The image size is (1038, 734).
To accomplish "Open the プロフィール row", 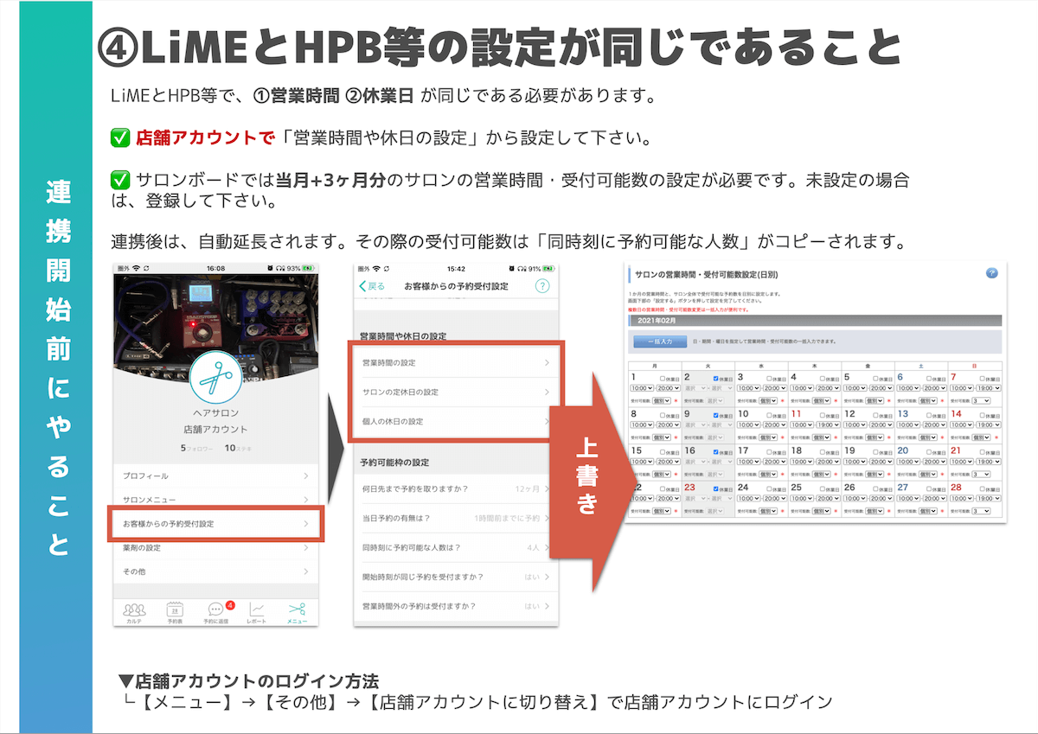I will point(216,476).
